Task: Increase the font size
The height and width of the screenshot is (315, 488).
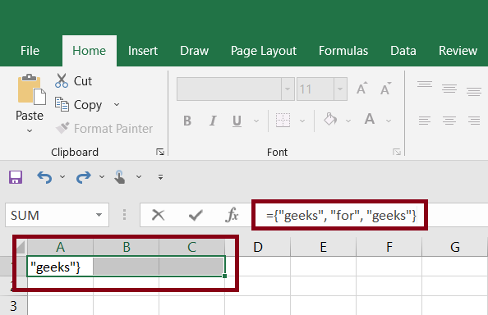Action: tap(361, 89)
